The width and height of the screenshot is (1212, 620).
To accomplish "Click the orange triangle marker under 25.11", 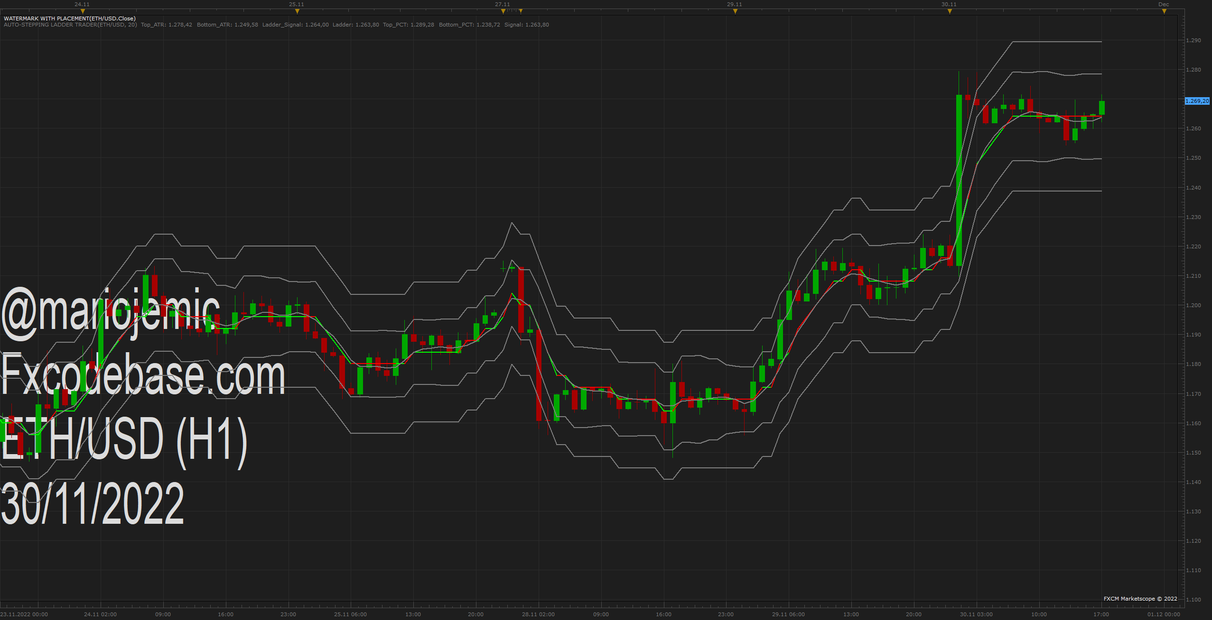I will 297,11.
